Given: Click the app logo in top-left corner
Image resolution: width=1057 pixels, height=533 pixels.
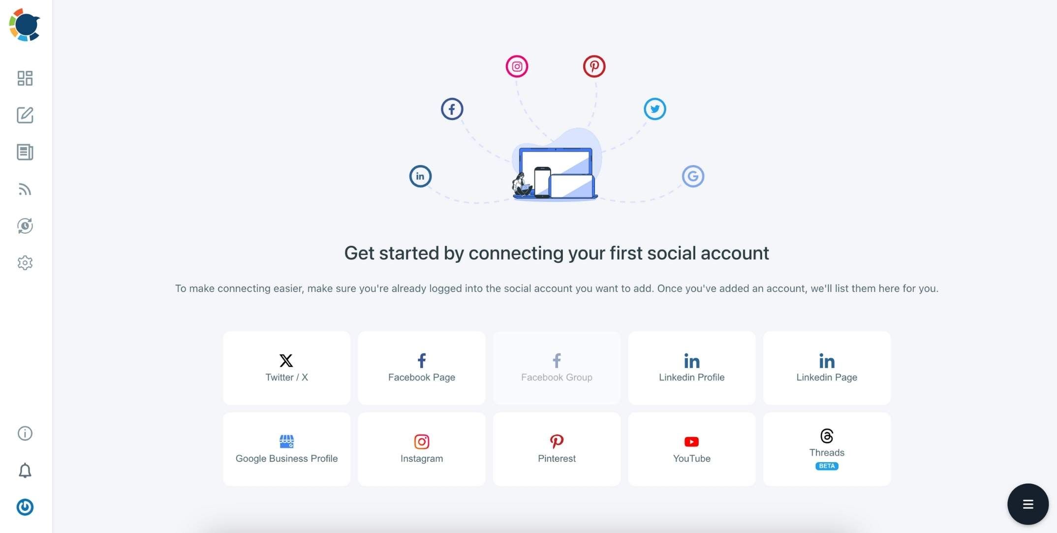Looking at the screenshot, I should point(25,25).
